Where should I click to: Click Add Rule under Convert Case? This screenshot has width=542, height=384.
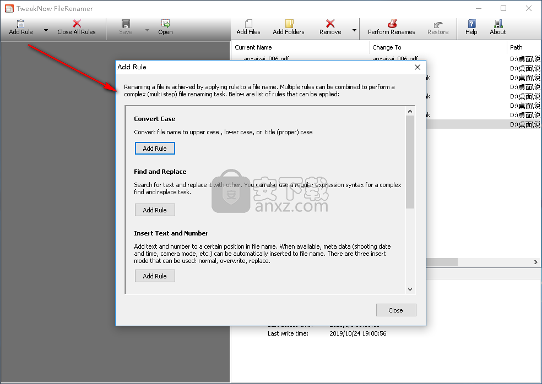tap(155, 149)
